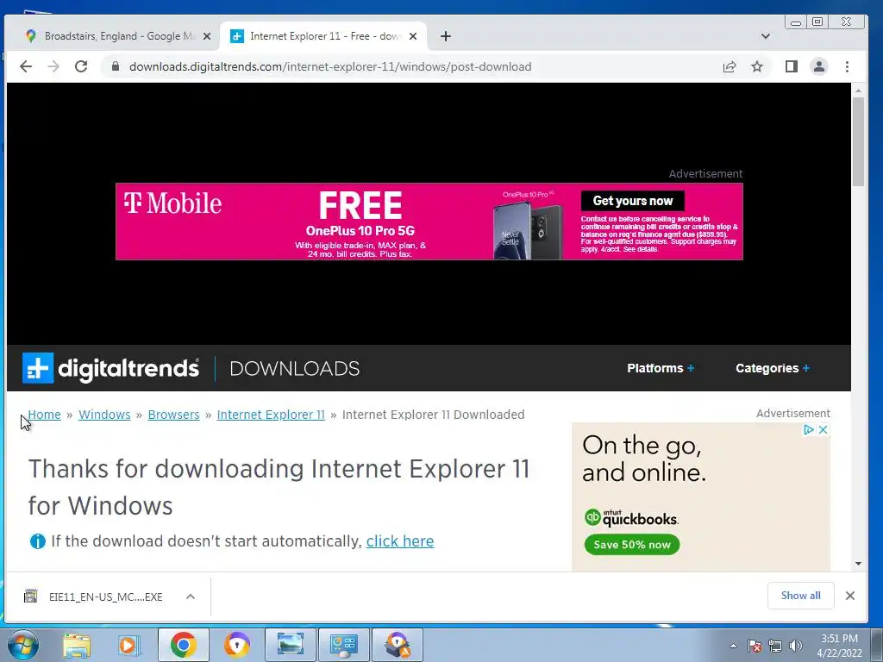The width and height of the screenshot is (883, 662).
Task: Open the landscape picture taskbar app
Action: pos(290,645)
